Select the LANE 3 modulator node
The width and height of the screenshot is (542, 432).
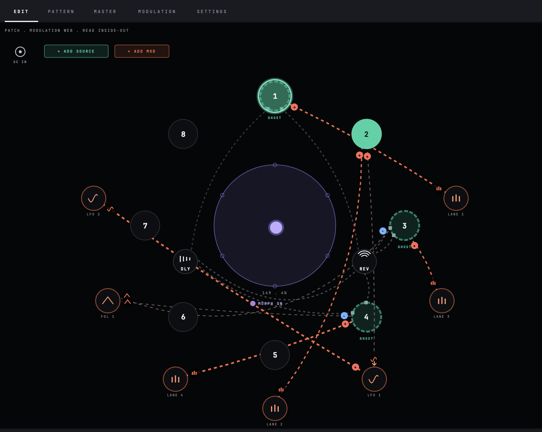442,300
